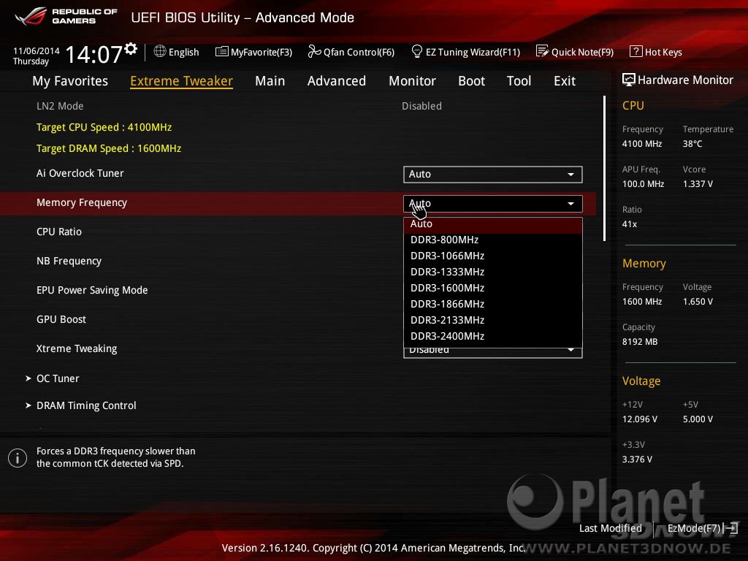Click the MyFavorite list icon
The width and height of the screenshot is (748, 561).
[x=222, y=52]
